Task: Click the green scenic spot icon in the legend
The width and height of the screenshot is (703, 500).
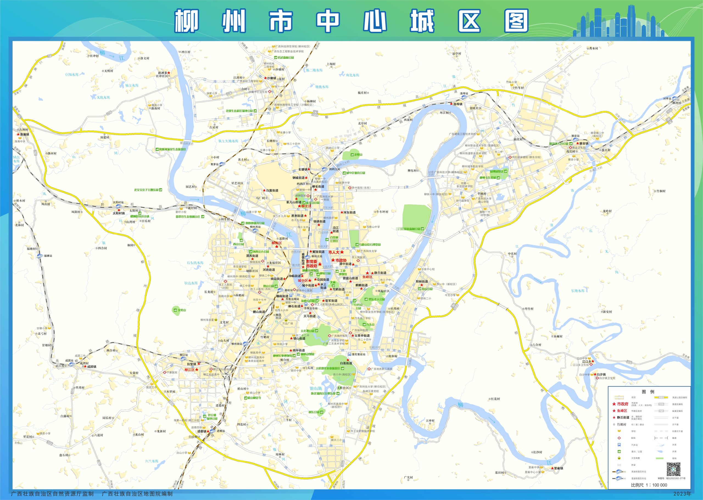Action: [x=619, y=451]
